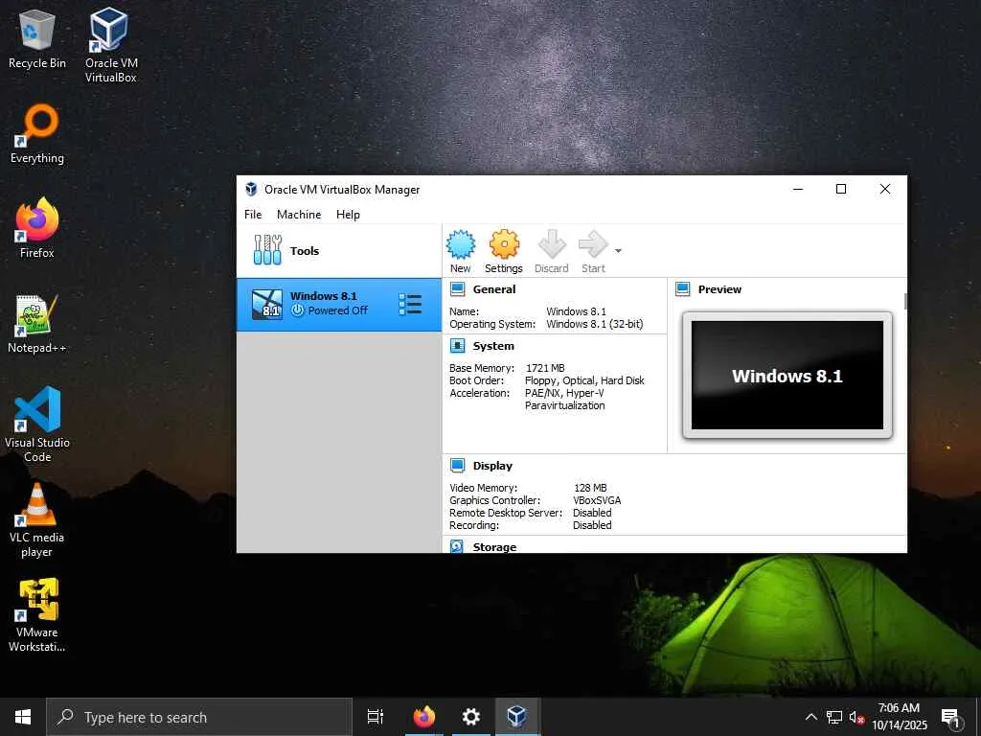
Task: Open the File menu
Action: [x=253, y=214]
